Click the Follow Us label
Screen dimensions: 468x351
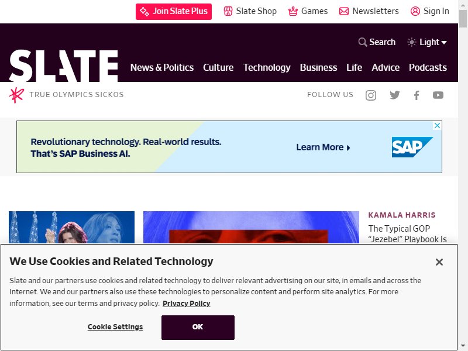(x=330, y=95)
